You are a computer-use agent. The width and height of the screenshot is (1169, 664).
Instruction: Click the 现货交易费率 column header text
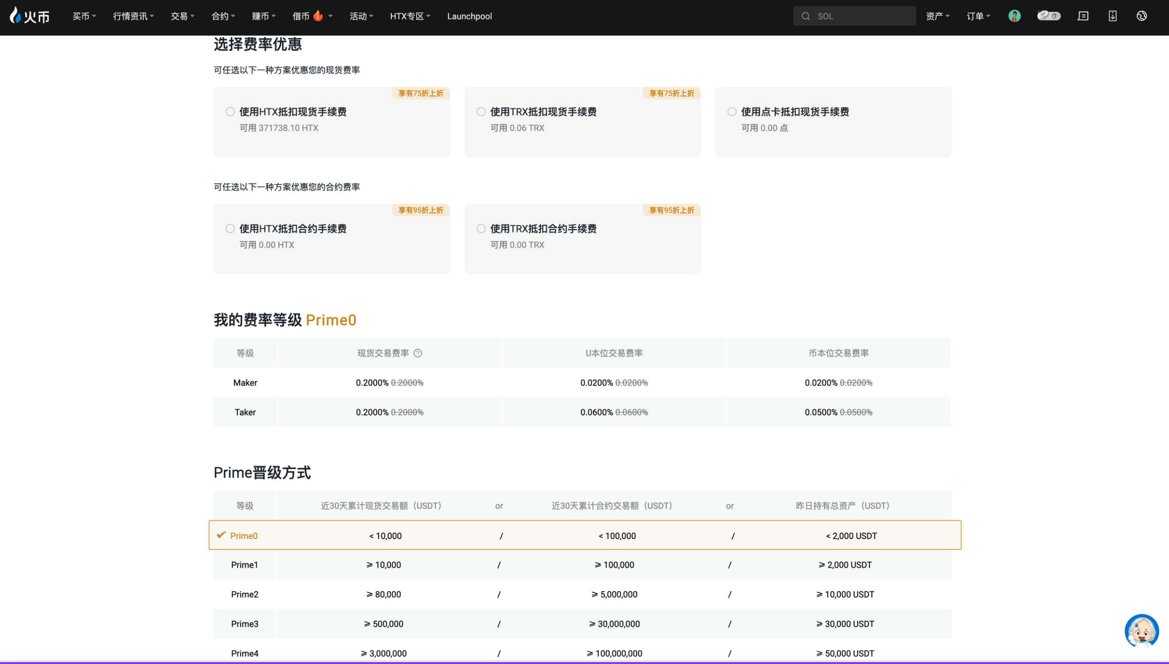[x=383, y=353]
